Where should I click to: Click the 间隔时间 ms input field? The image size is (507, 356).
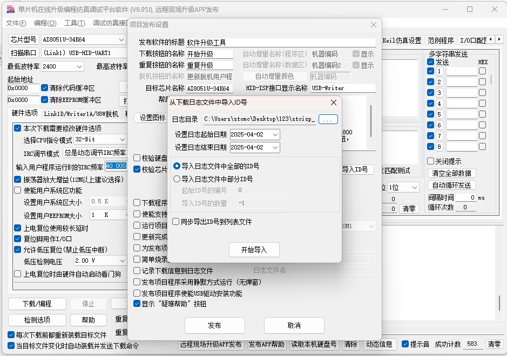(x=466, y=197)
